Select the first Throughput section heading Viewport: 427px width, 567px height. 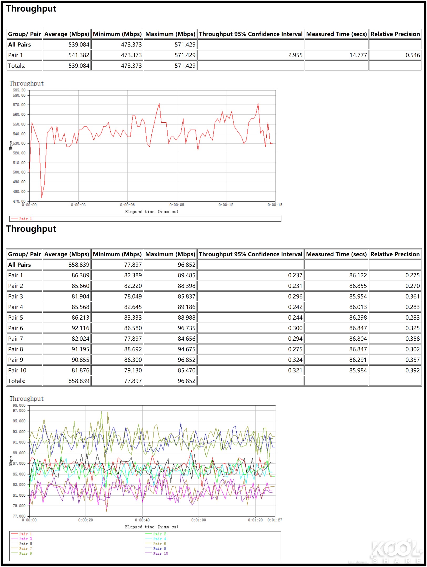tap(31, 9)
